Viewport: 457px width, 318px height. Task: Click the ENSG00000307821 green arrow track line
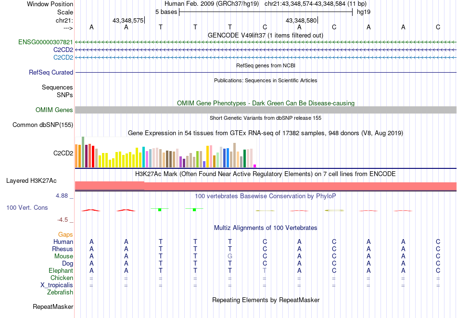266,42
